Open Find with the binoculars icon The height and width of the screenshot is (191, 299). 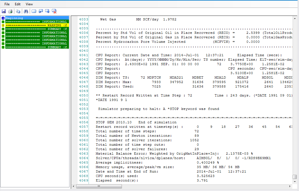point(26,11)
